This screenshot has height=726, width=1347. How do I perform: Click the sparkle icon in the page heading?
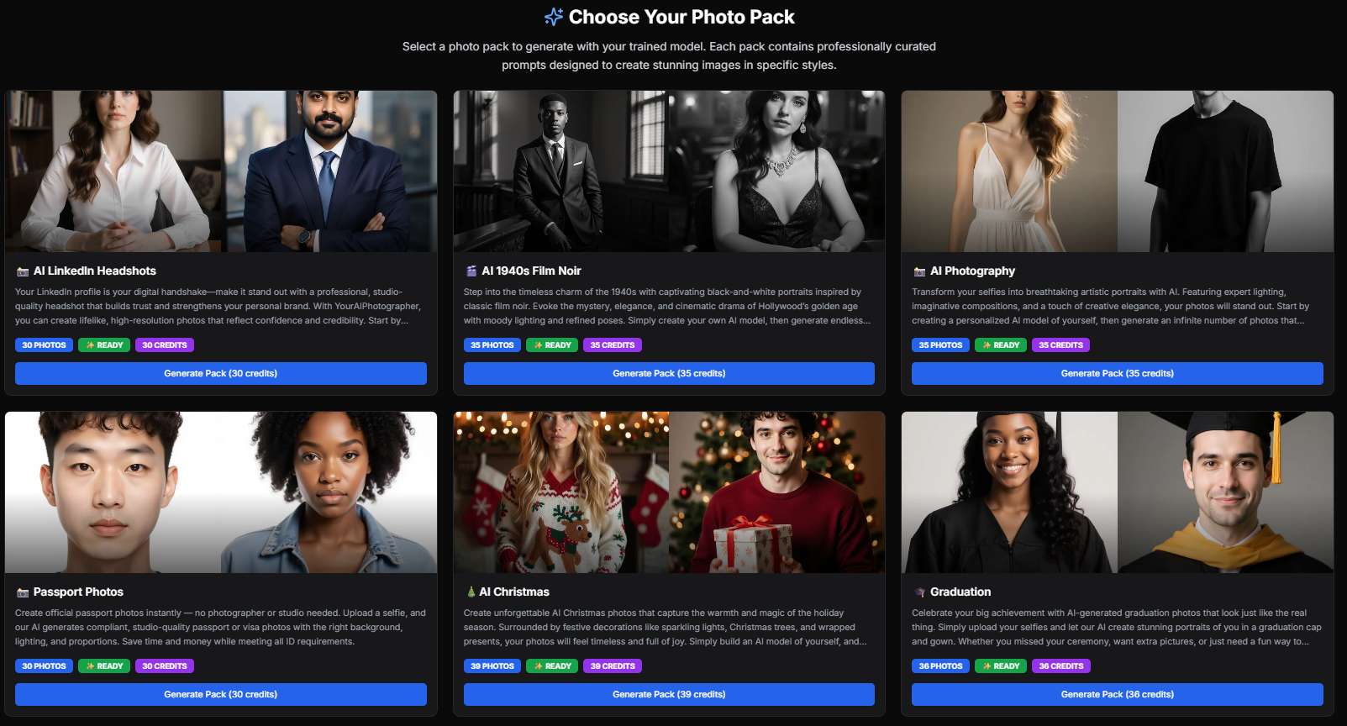(x=553, y=16)
